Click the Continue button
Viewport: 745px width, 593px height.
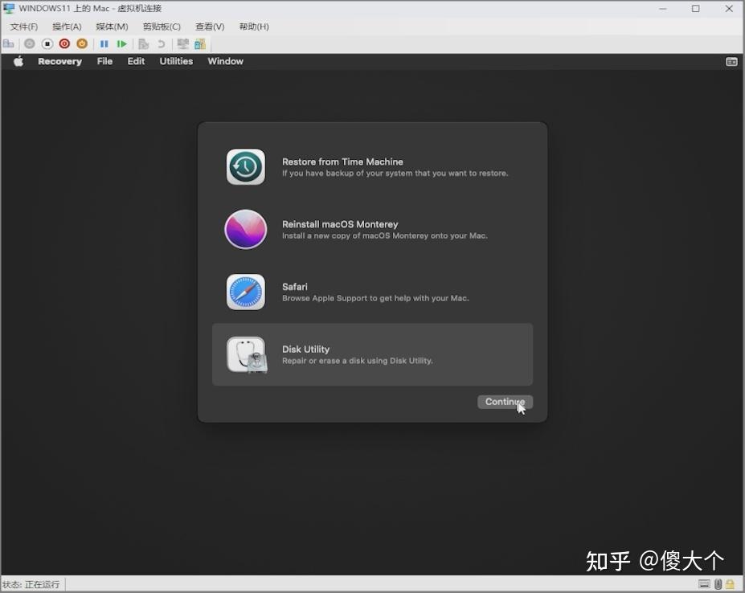click(505, 402)
